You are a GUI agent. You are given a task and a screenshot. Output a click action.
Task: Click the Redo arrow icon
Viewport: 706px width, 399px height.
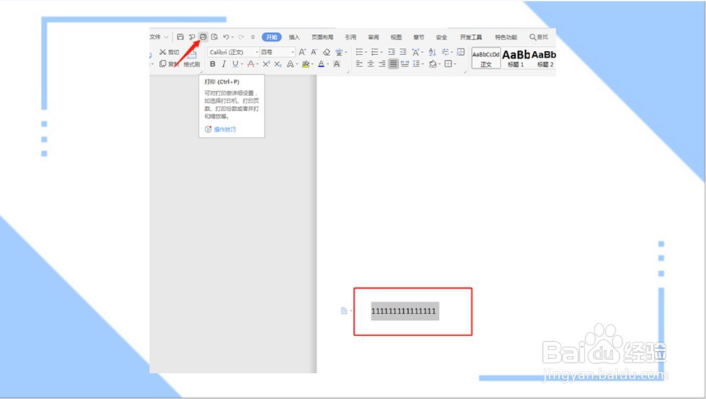pyautogui.click(x=241, y=37)
